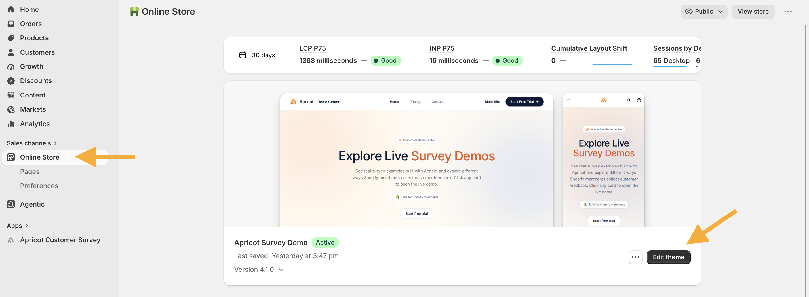The width and height of the screenshot is (809, 297).
Task: Open Discounts in the sidebar
Action: (36, 80)
